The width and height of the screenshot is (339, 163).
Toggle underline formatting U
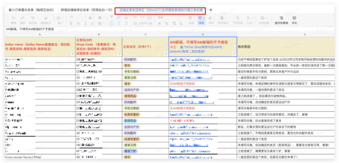click(93, 23)
